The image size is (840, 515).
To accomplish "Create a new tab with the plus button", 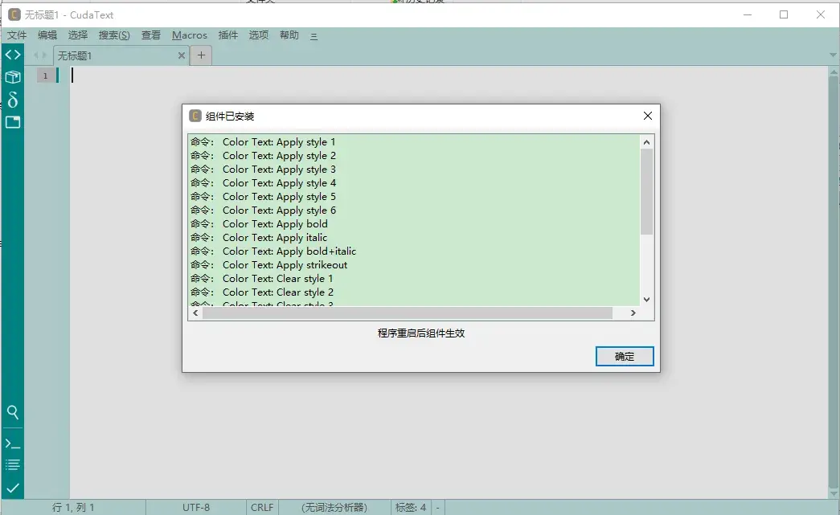I will coord(200,55).
